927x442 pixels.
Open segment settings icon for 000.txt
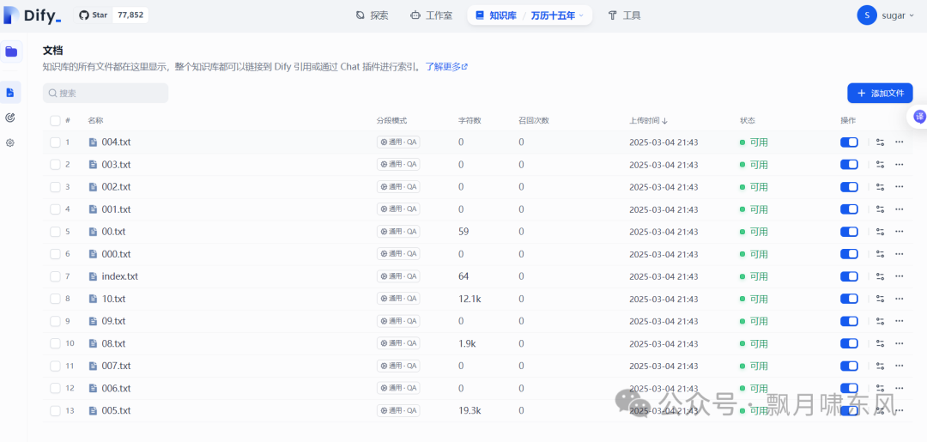881,254
